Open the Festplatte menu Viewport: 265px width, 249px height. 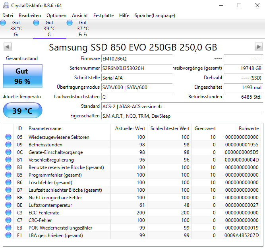pyautogui.click(x=103, y=16)
